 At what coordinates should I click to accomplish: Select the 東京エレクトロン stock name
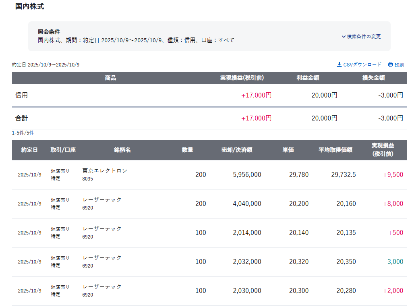[x=105, y=171]
